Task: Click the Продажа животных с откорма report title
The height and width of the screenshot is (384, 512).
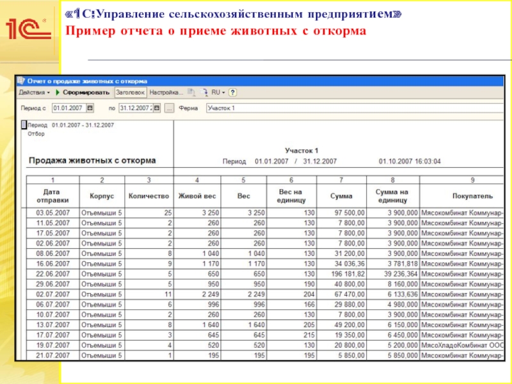Action: click(x=92, y=161)
